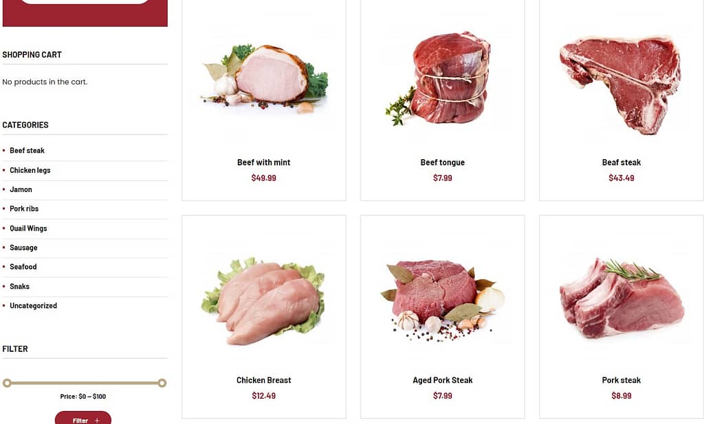Image resolution: width=704 pixels, height=424 pixels.
Task: Click the Aged Pork Steak title
Action: coord(443,380)
